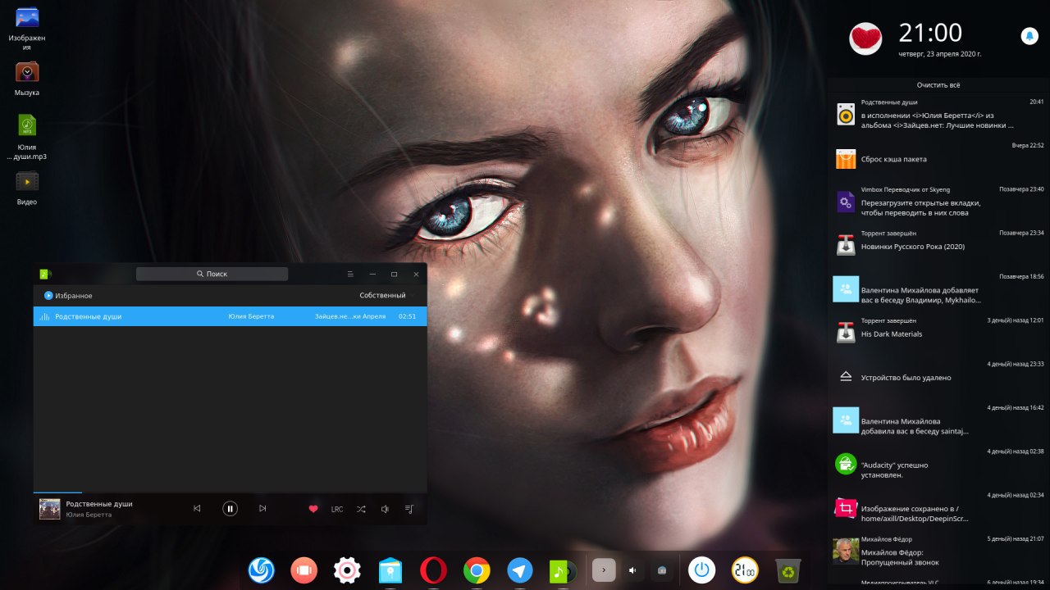Open Control Center gear in dock
Image resolution: width=1050 pixels, height=590 pixels.
[x=347, y=570]
